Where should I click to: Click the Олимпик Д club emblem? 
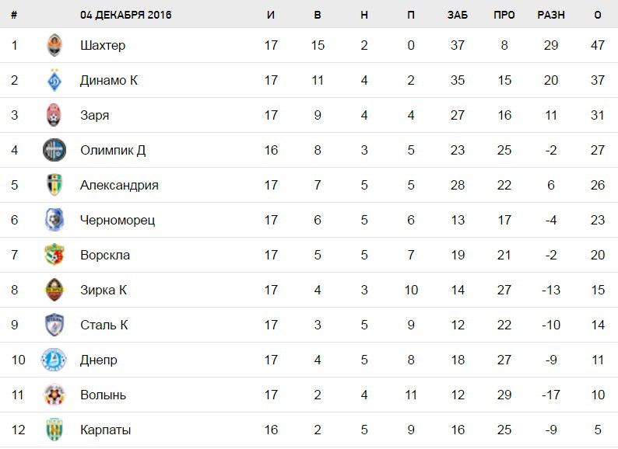tap(54, 150)
